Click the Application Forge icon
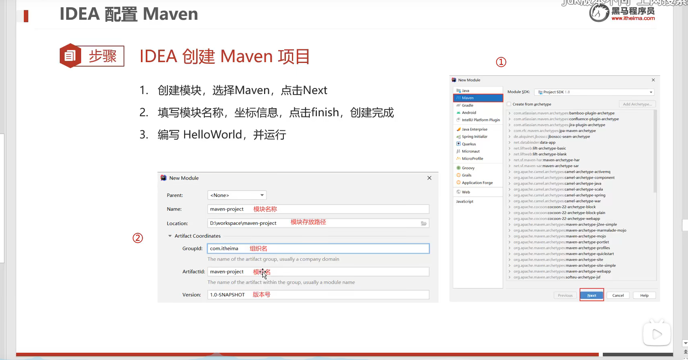 [459, 183]
